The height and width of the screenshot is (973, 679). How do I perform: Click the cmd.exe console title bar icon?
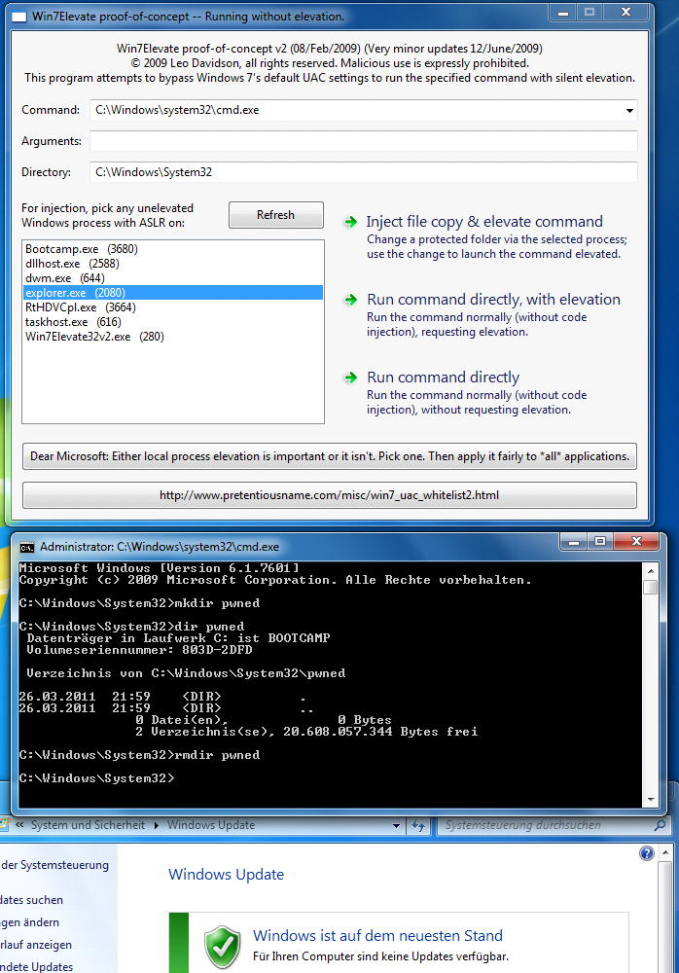coord(26,547)
